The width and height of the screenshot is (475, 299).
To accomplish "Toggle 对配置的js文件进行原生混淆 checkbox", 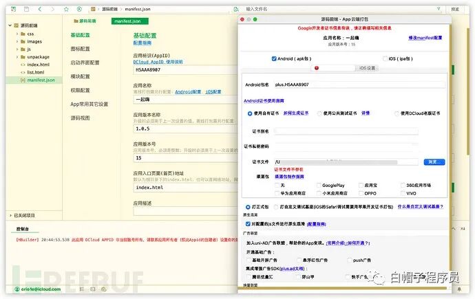I will [248, 223].
